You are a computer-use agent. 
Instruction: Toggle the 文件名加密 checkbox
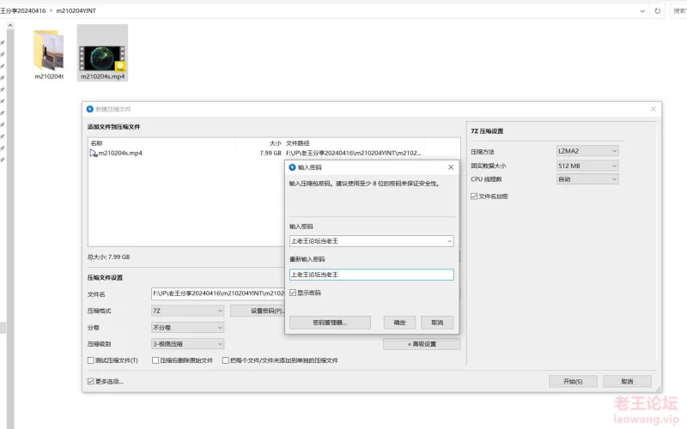(x=474, y=196)
